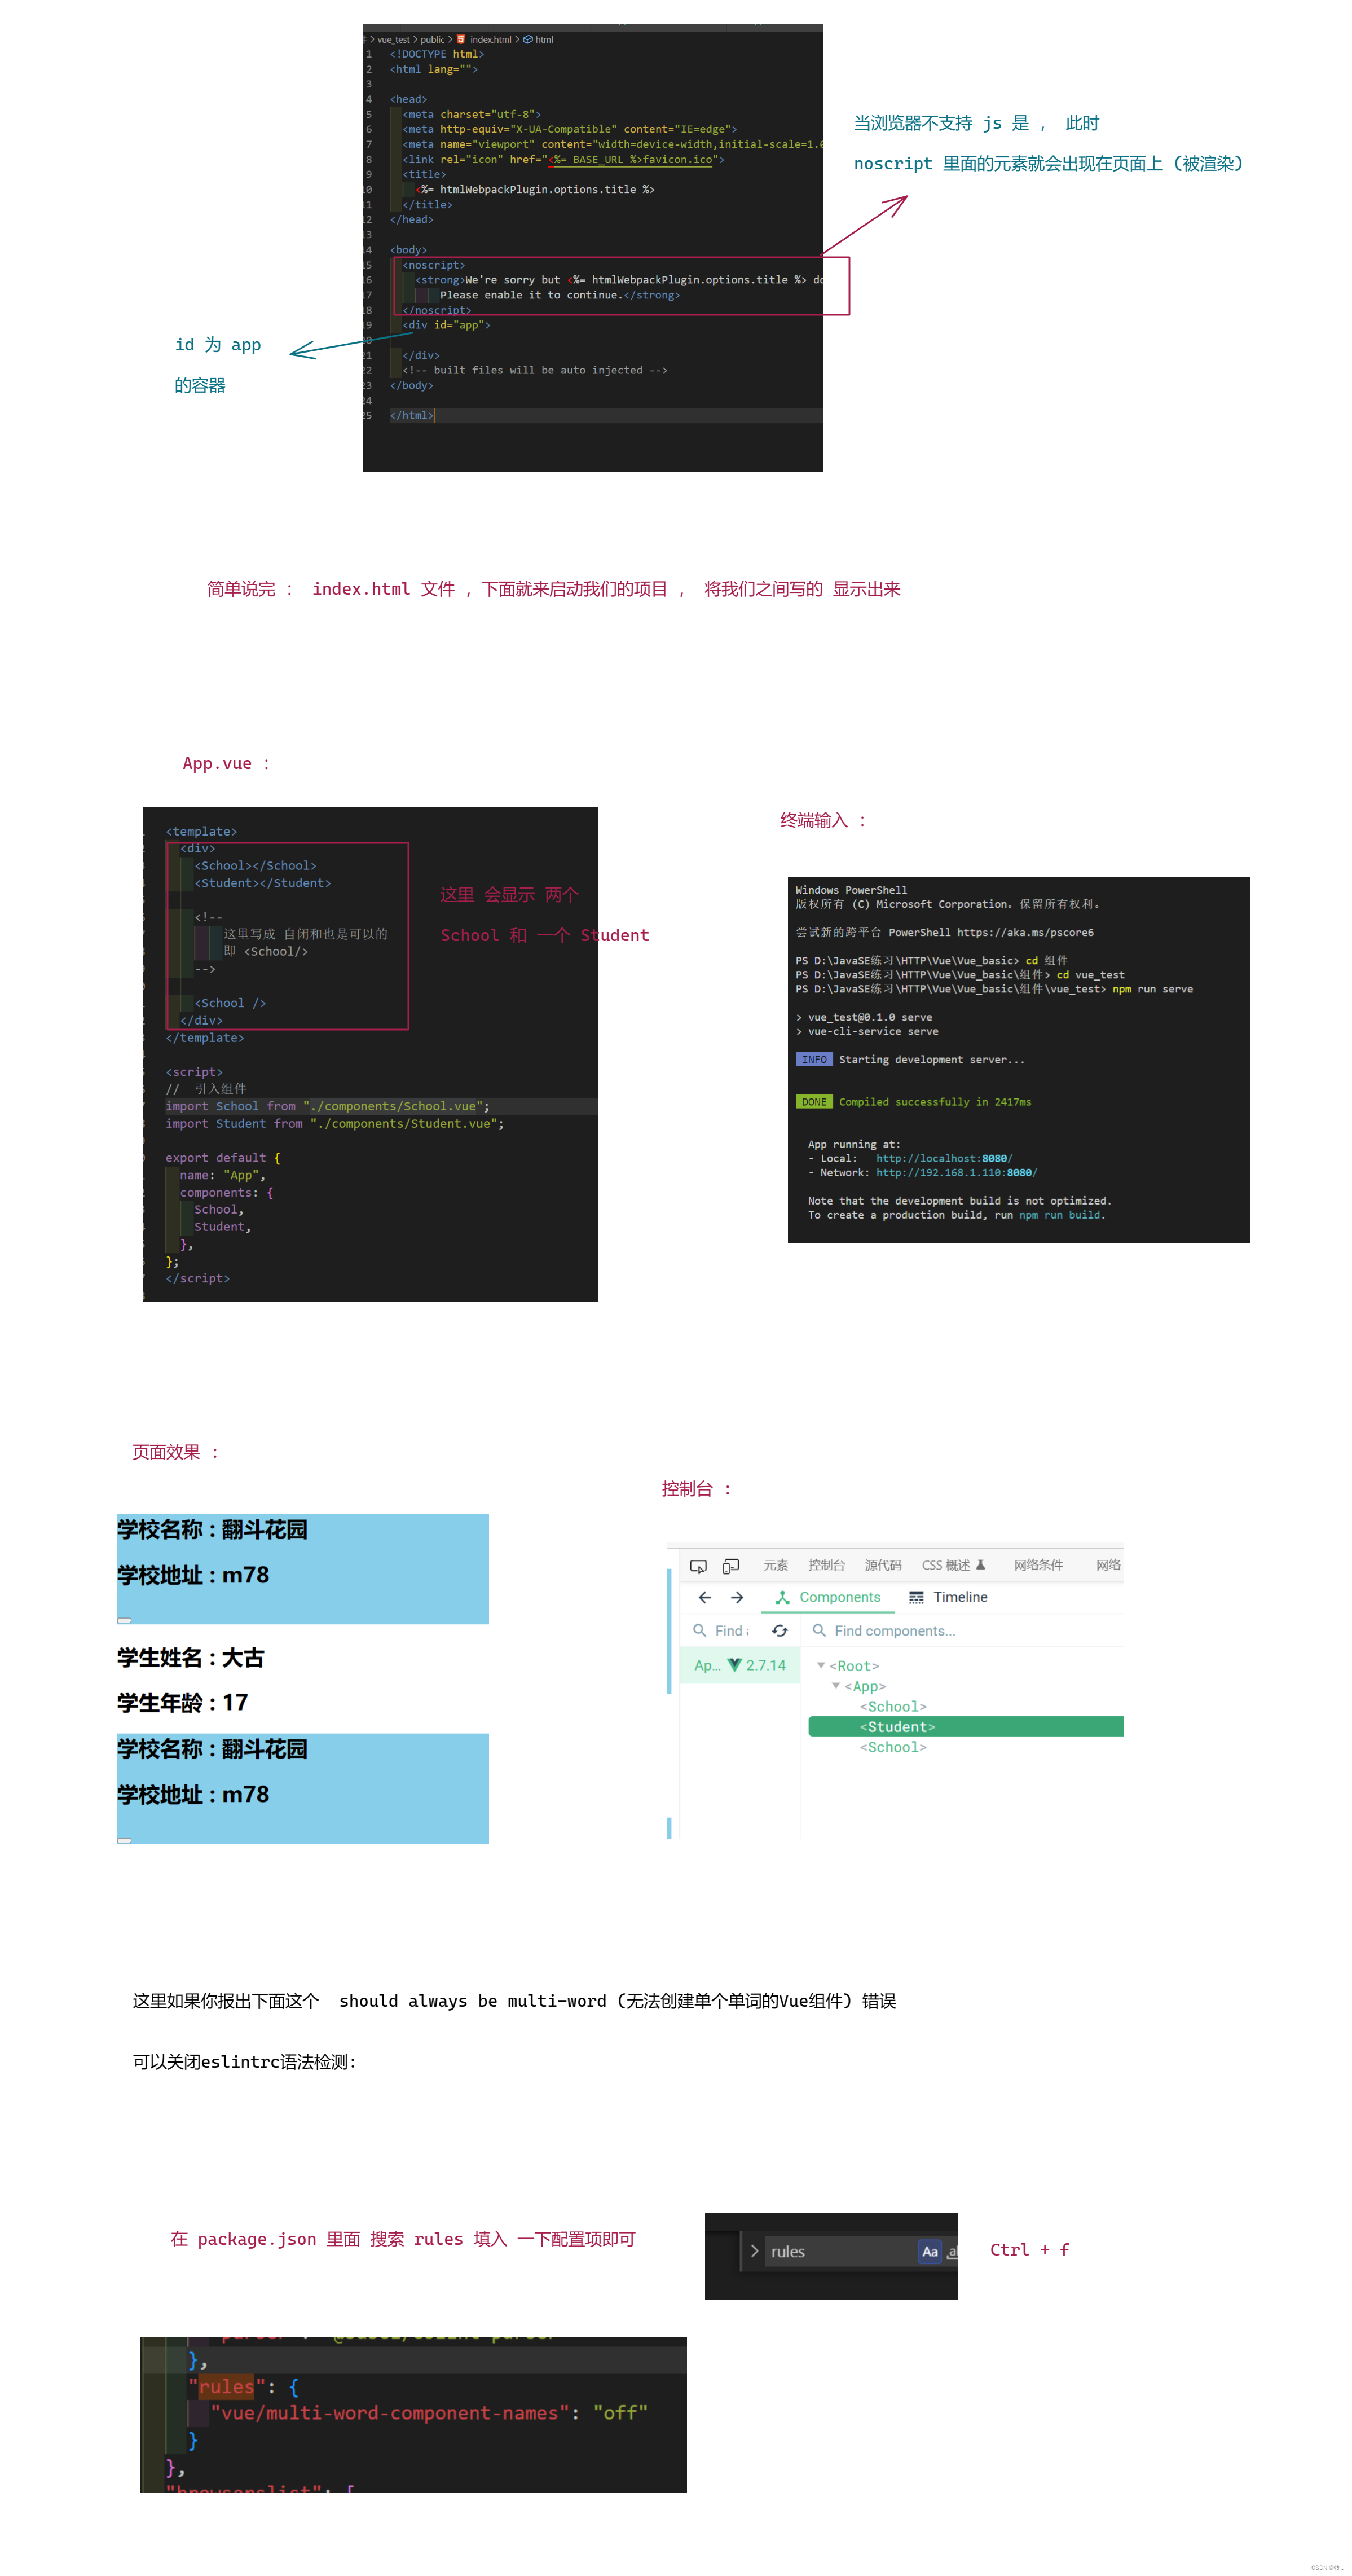Viewport: 1352px width, 2576px height.
Task: Open the 源代码 devtools tab
Action: click(x=883, y=1565)
